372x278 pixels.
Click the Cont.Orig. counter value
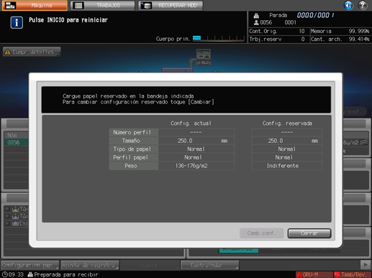[301, 31]
